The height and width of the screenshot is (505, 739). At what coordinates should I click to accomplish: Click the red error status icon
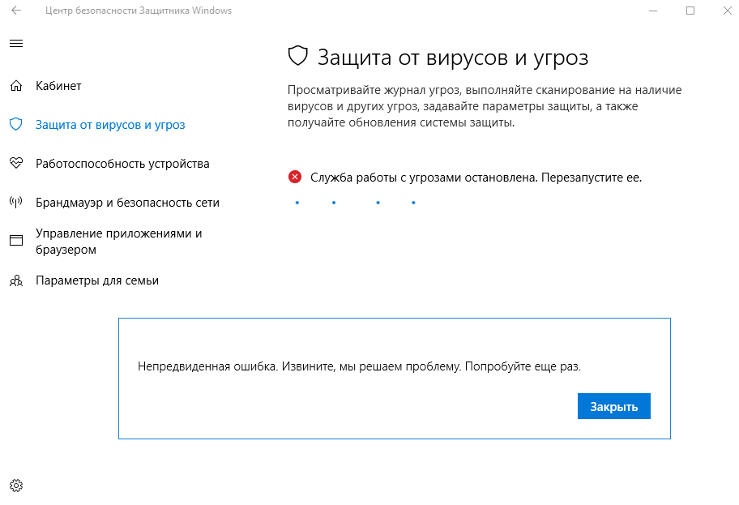tap(295, 178)
